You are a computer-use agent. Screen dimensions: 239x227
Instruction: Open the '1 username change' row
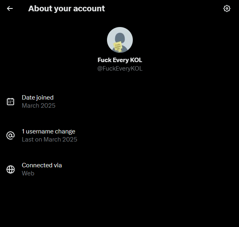click(x=119, y=135)
